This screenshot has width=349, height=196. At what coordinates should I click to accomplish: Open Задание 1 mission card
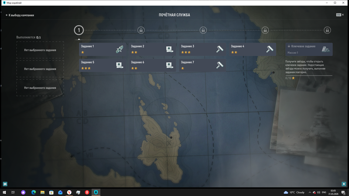point(103,49)
